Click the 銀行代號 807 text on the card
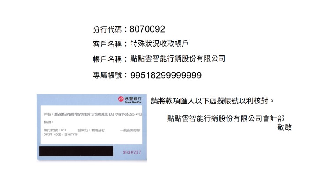 pyautogui.click(x=55, y=131)
